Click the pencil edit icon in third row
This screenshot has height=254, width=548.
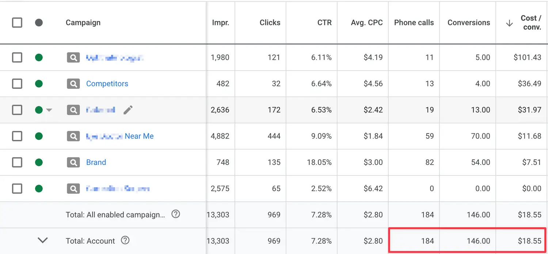coord(128,110)
